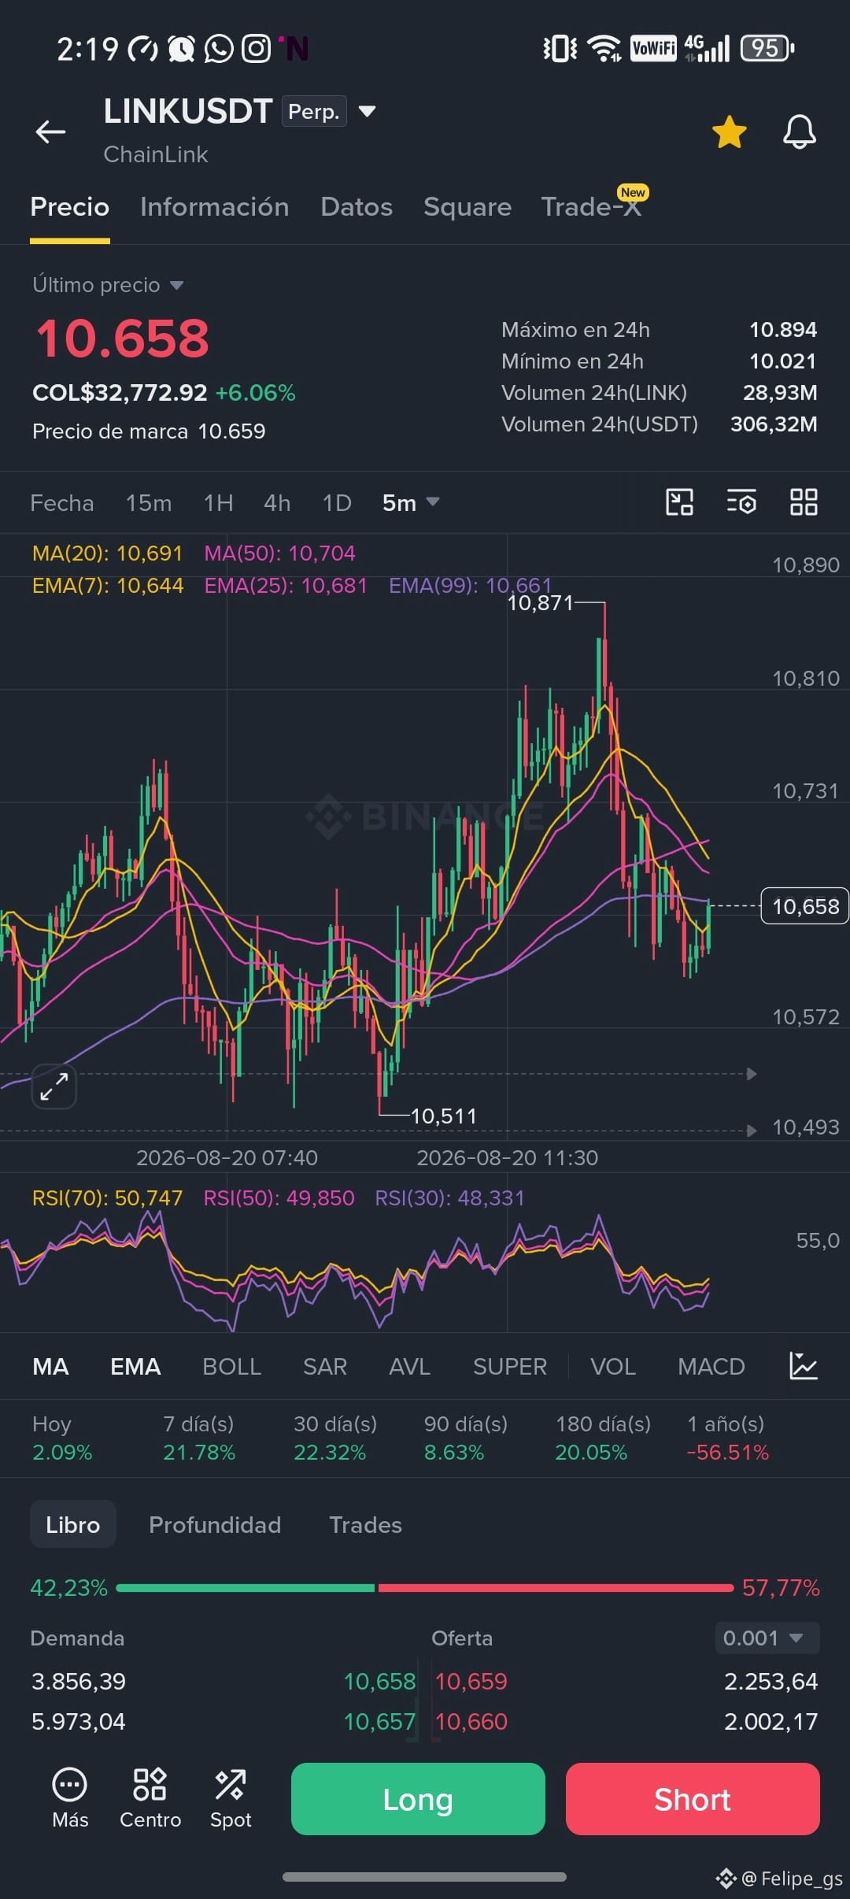Tap the green Long button

click(418, 1799)
